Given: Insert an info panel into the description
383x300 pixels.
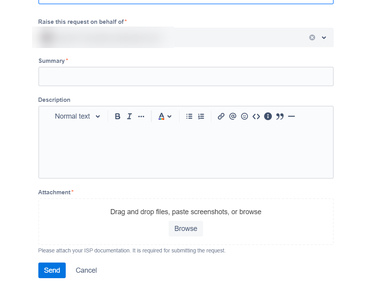Looking at the screenshot, I should click(268, 116).
